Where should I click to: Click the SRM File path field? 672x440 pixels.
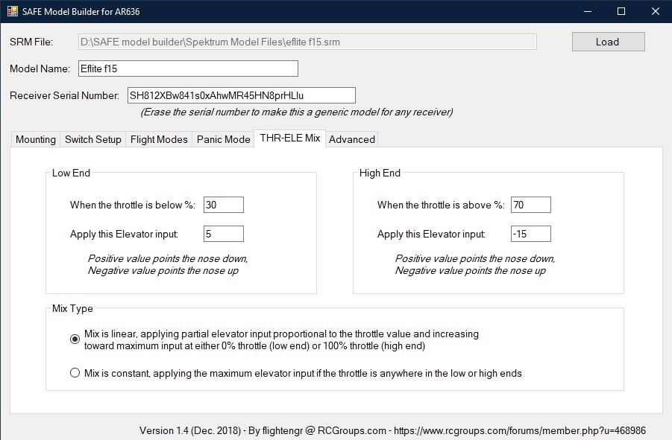pyautogui.click(x=307, y=42)
